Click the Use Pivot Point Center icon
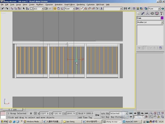165x124 pixels. [77, 8]
